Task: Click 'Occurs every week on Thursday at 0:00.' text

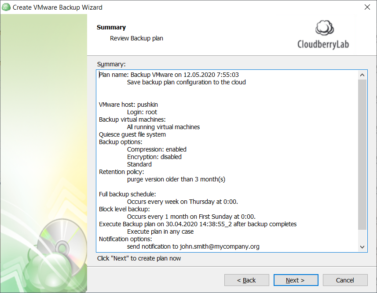Action: (183, 201)
